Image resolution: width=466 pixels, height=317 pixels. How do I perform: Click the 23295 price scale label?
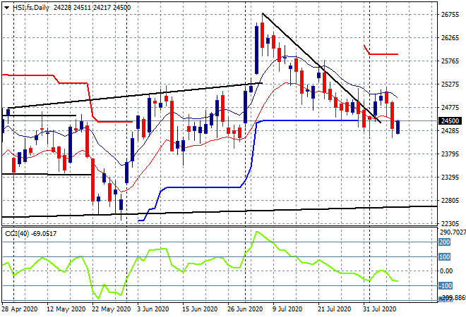450,178
